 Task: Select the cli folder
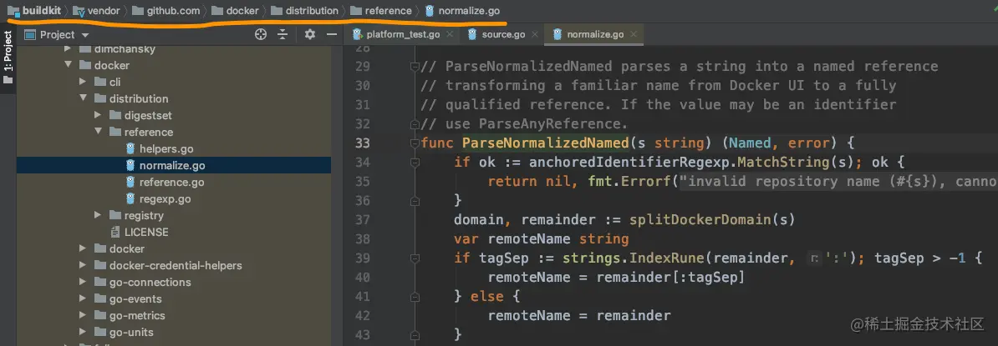[x=115, y=82]
